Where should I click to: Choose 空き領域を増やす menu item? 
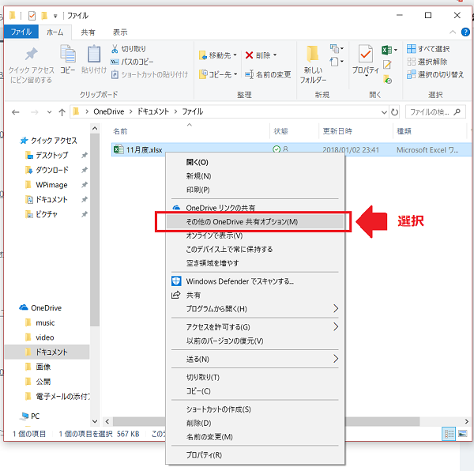[x=255, y=263]
